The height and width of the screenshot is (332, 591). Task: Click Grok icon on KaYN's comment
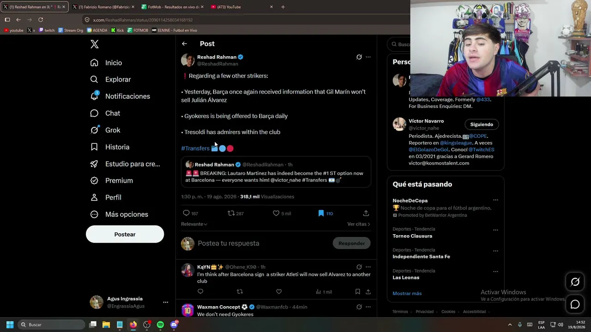click(x=359, y=267)
